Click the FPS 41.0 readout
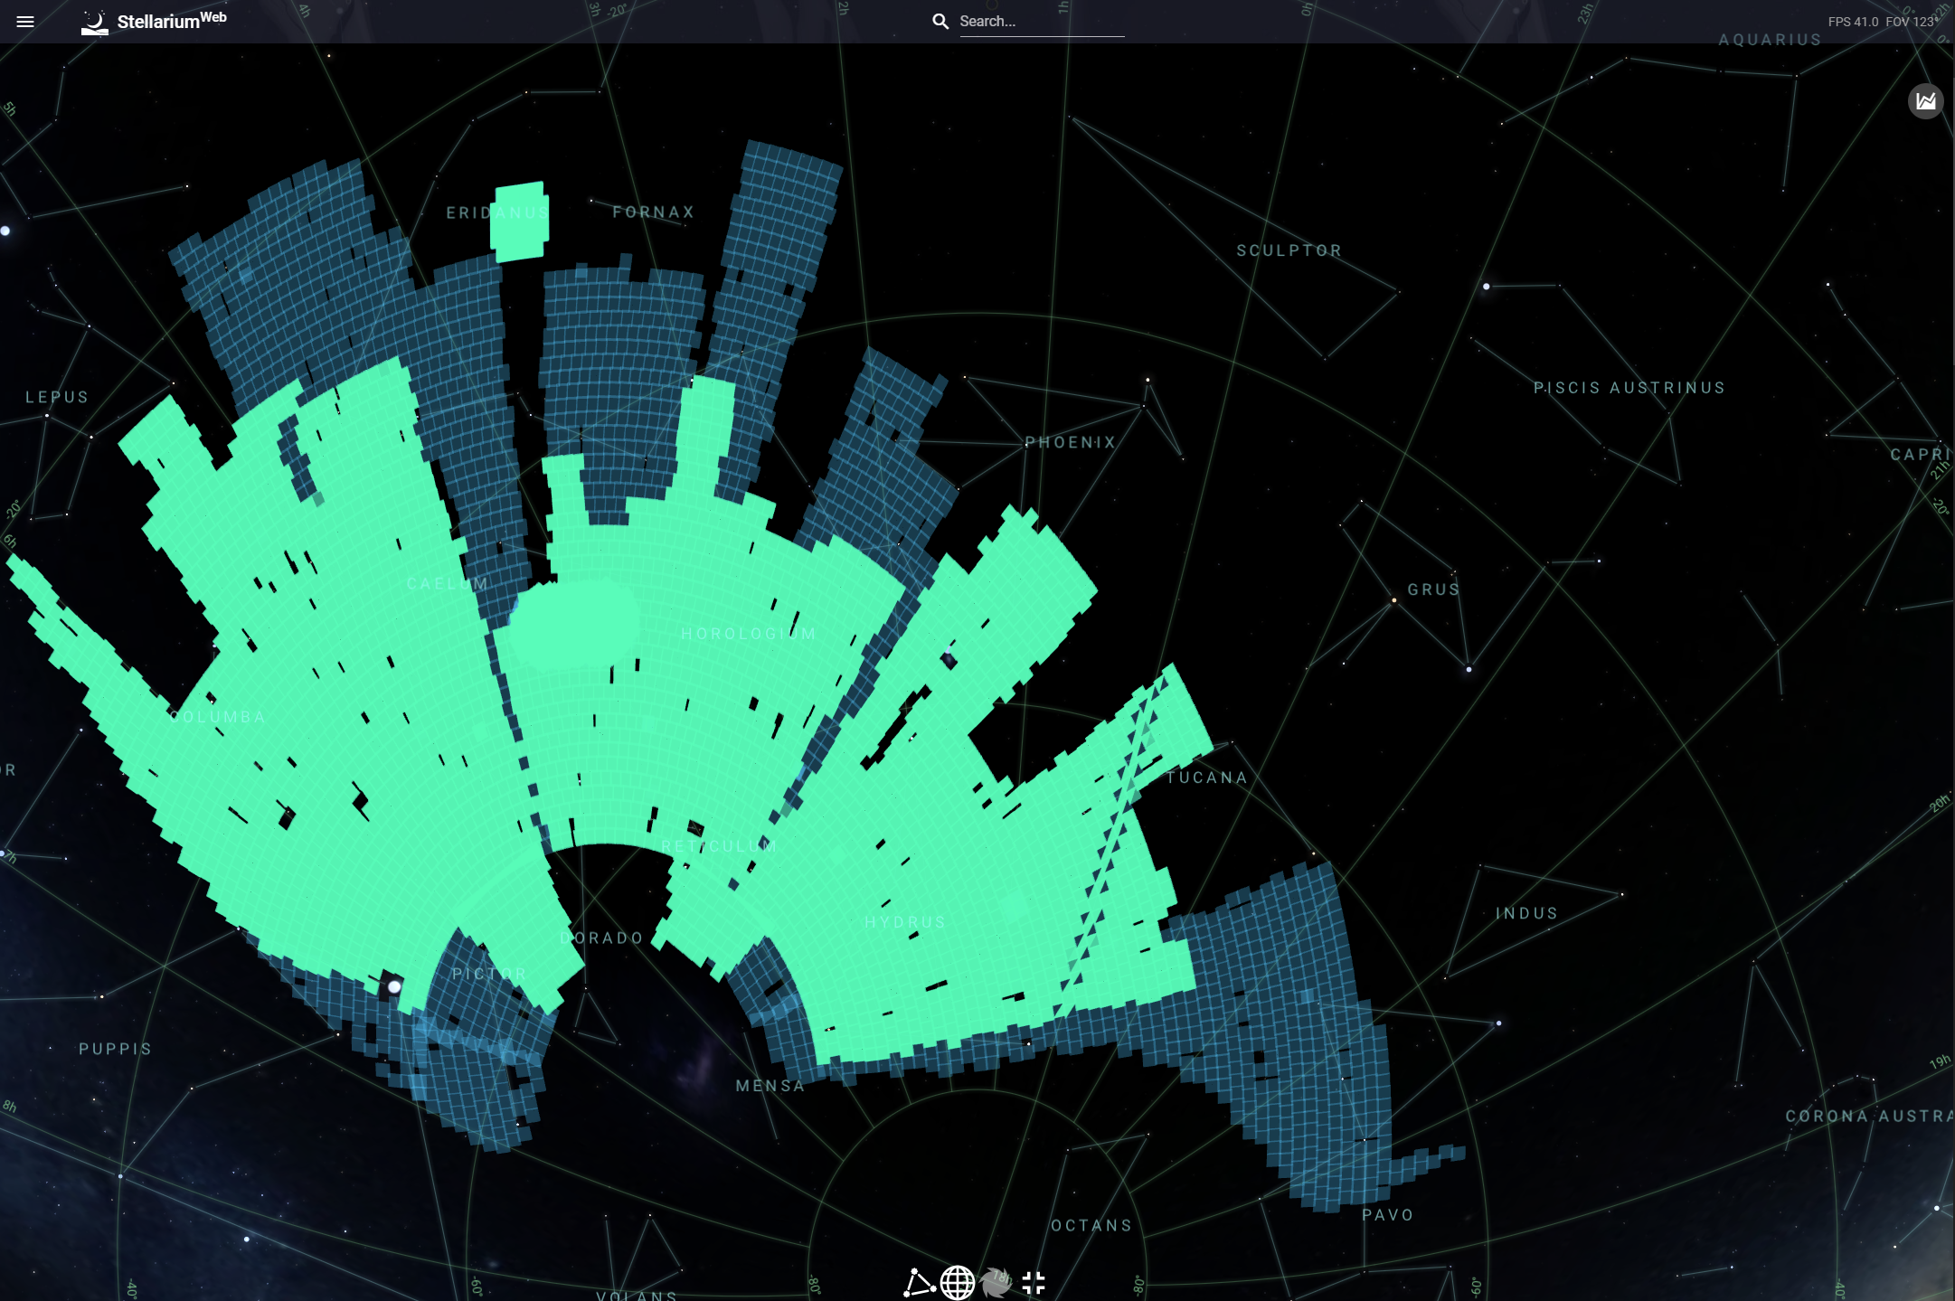The width and height of the screenshot is (1955, 1301). (x=1853, y=22)
